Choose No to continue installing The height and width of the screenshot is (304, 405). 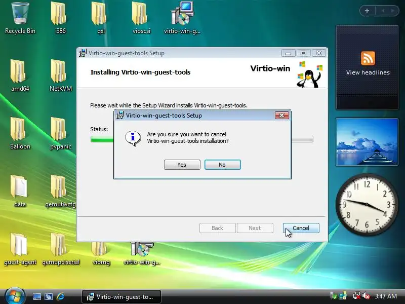pos(222,165)
